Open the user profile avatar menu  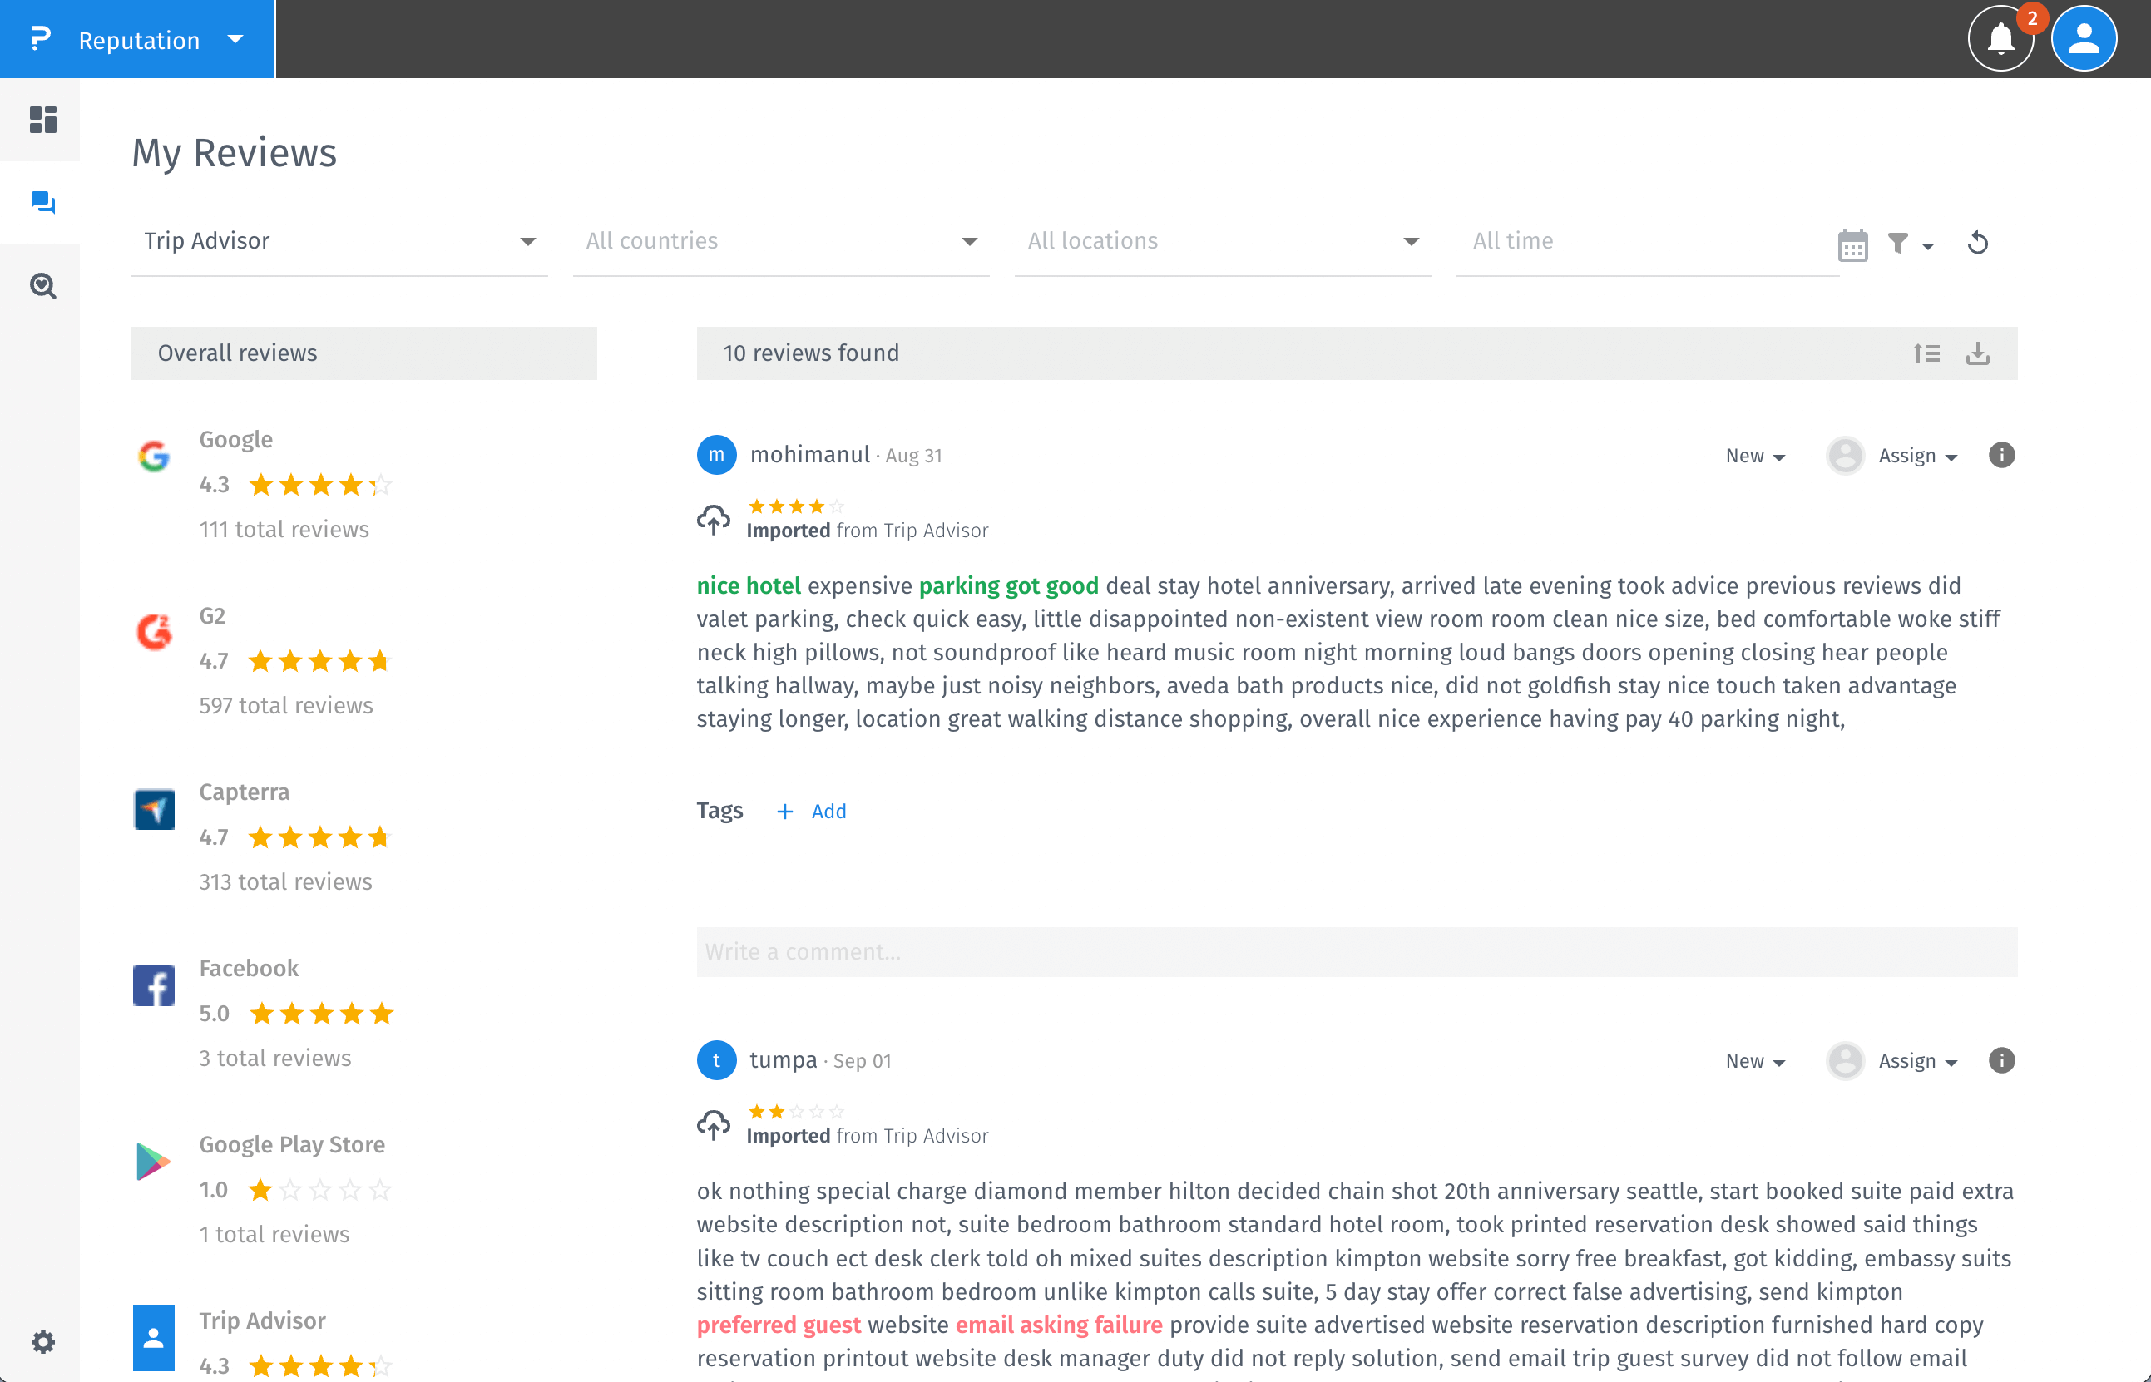(2083, 39)
